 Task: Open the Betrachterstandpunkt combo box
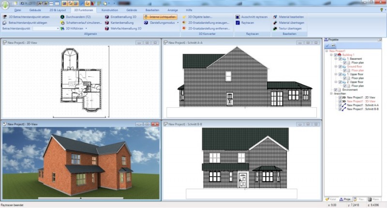click(46, 29)
